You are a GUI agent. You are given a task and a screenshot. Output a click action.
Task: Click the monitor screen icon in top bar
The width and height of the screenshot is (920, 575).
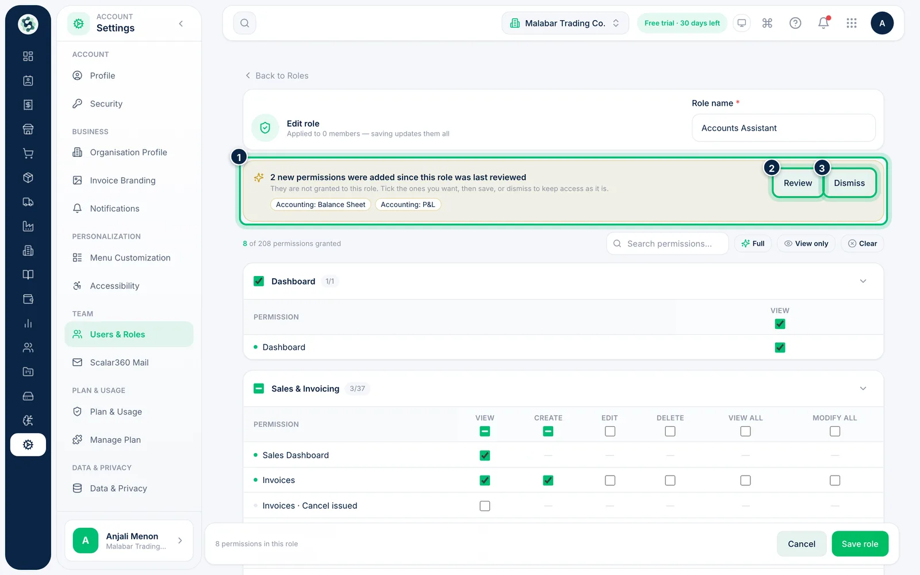click(742, 23)
